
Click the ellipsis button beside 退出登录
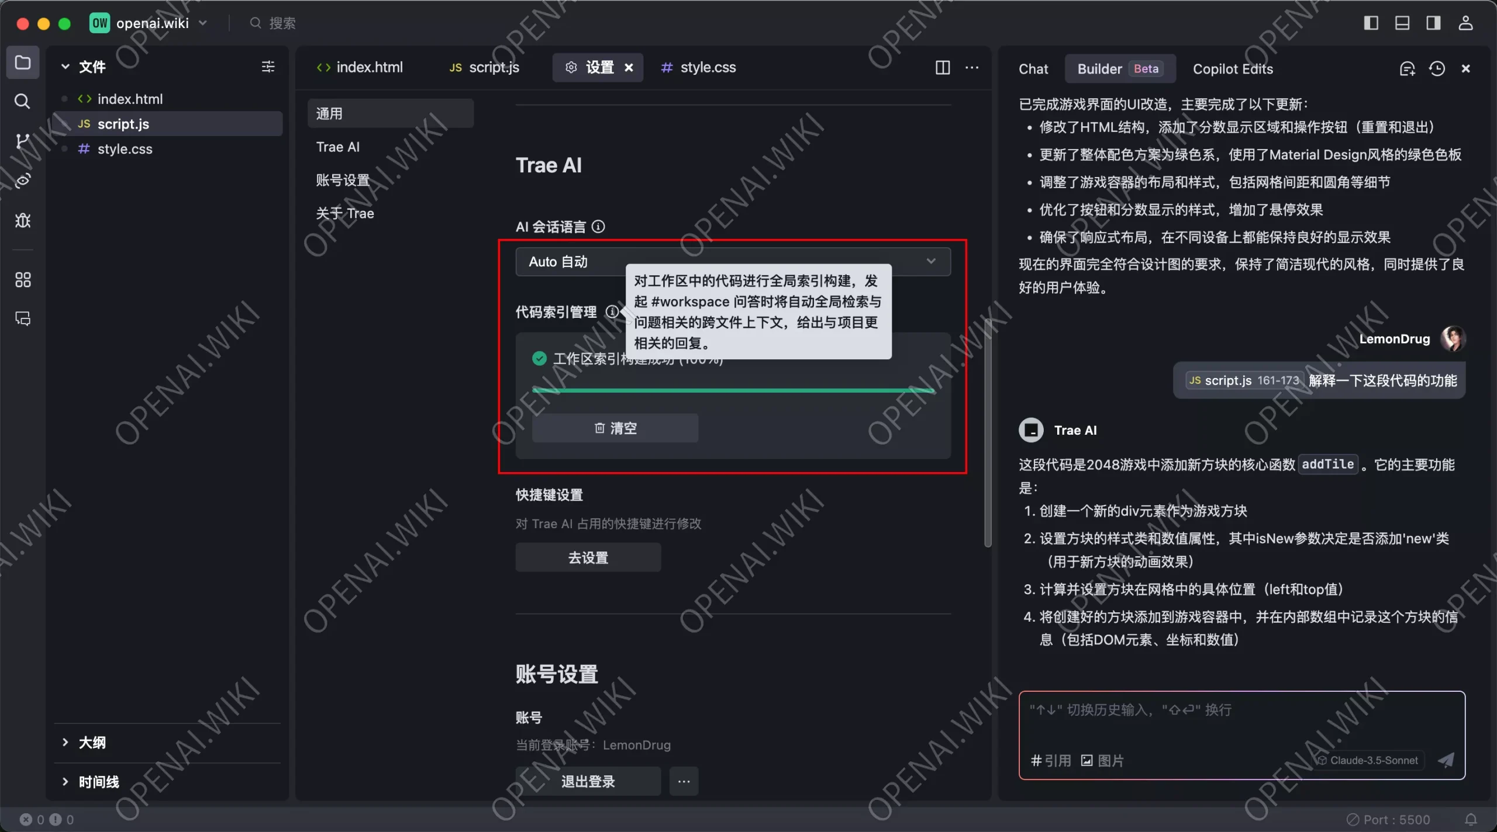(x=684, y=781)
